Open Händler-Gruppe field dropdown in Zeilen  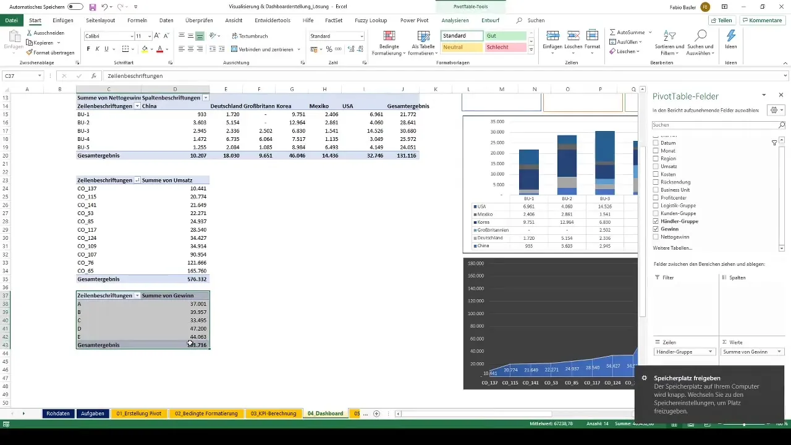click(x=711, y=352)
